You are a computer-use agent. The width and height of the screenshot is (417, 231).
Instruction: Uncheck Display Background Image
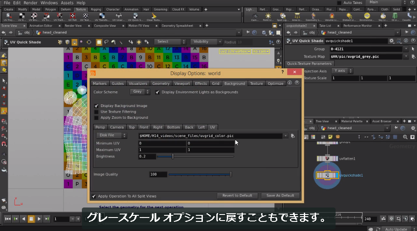coord(96,106)
